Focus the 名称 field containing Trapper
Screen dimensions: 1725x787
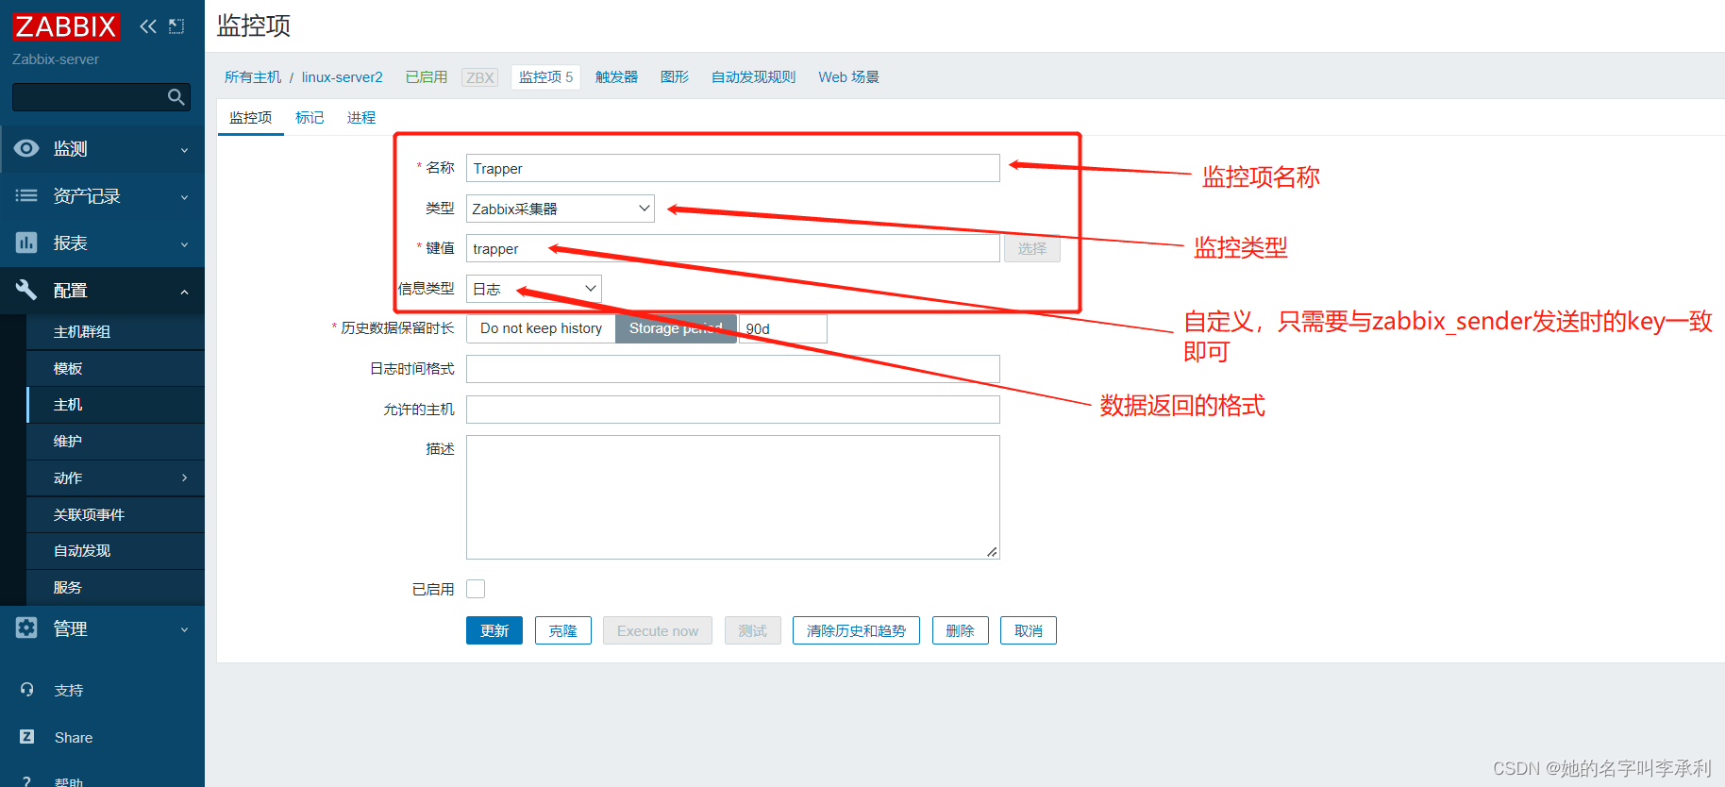click(733, 168)
